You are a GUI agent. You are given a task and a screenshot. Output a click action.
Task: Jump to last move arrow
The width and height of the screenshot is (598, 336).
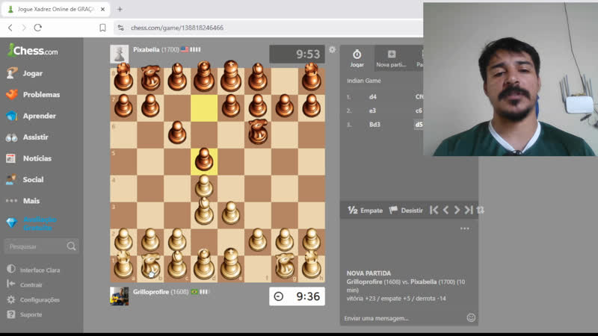pyautogui.click(x=469, y=210)
